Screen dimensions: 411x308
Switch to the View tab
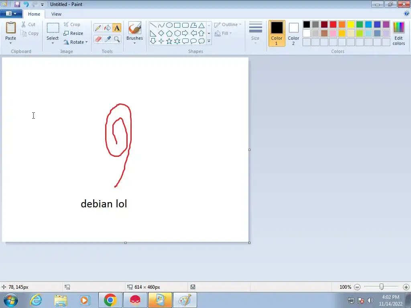pyautogui.click(x=56, y=14)
